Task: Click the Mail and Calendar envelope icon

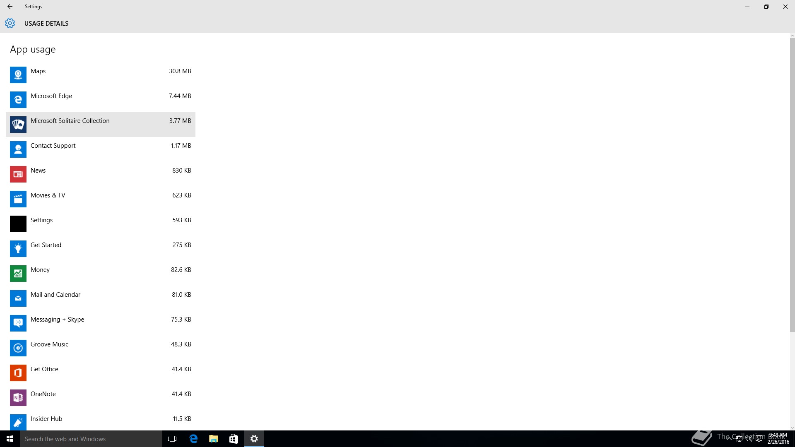Action: pyautogui.click(x=18, y=298)
